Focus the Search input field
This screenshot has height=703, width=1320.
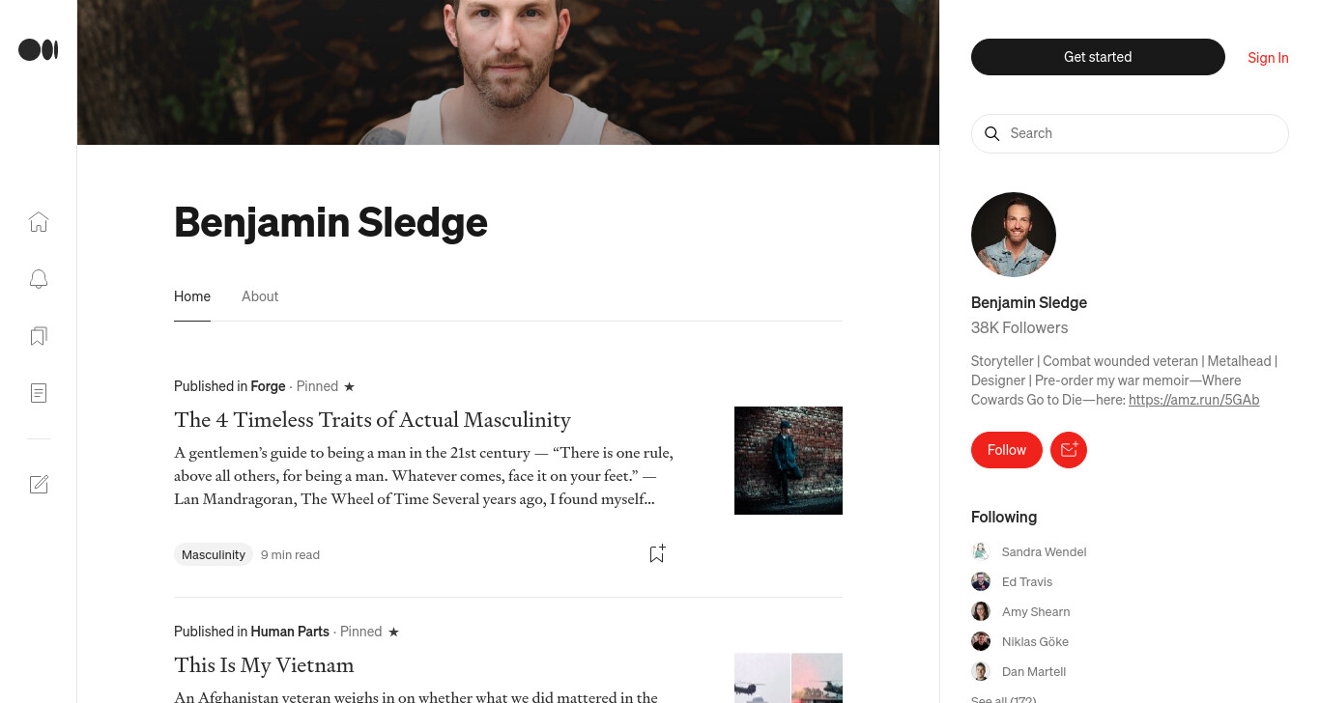[1130, 133]
